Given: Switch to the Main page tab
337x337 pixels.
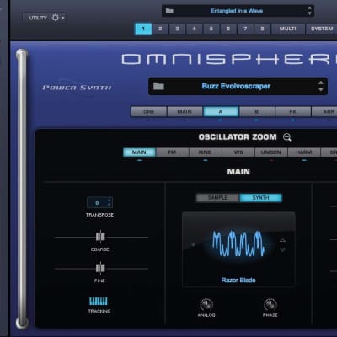Looking at the screenshot, I should (185, 111).
